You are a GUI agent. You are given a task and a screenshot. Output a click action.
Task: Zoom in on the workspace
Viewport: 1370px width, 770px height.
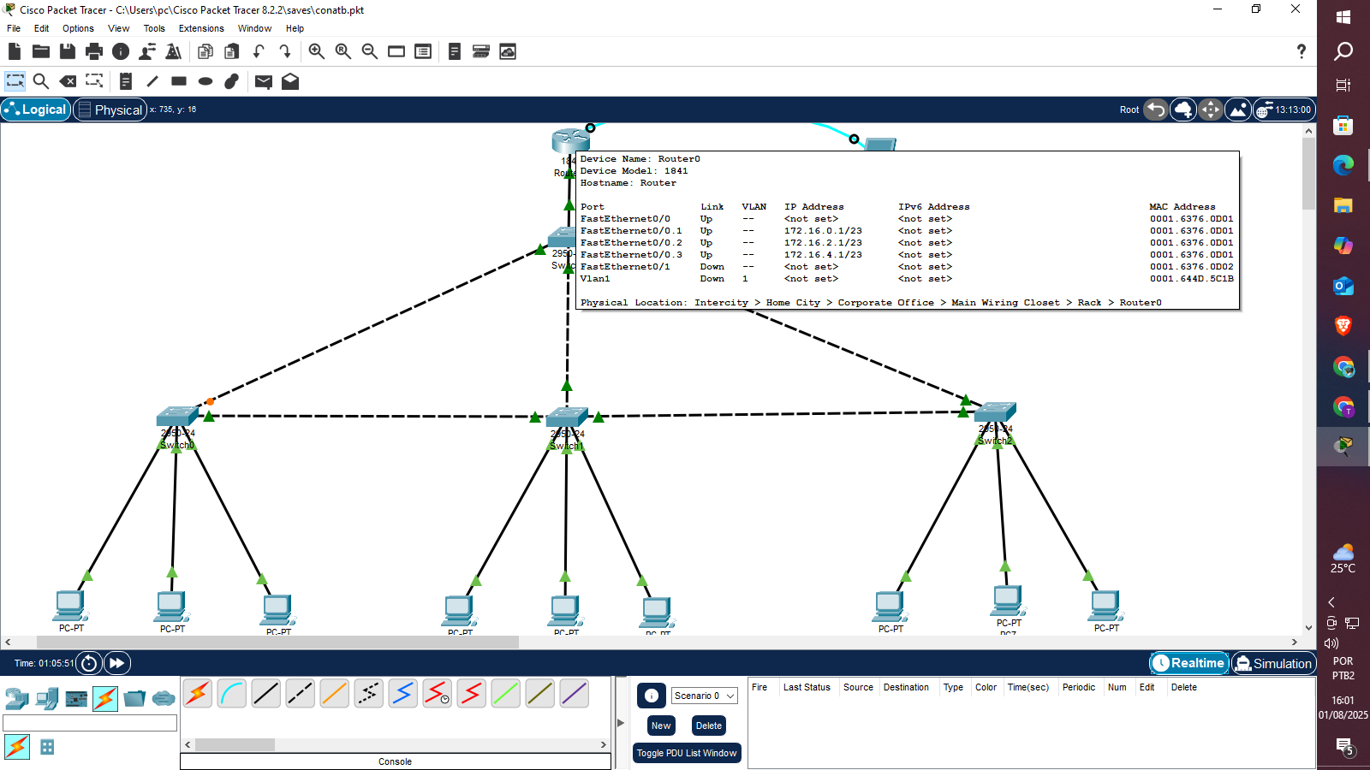click(x=317, y=51)
